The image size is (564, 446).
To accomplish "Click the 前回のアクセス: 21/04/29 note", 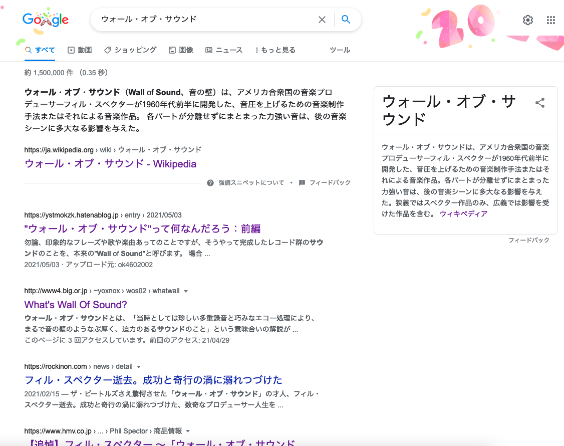I will 189,340.
